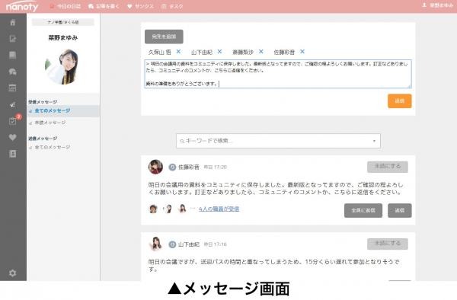Open サンクス in the top navigation
The width and height of the screenshot is (457, 300).
140,6
